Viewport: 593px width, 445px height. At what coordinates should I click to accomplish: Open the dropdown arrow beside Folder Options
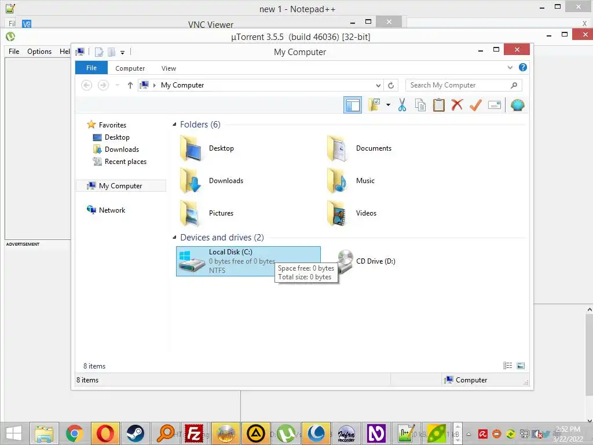388,105
